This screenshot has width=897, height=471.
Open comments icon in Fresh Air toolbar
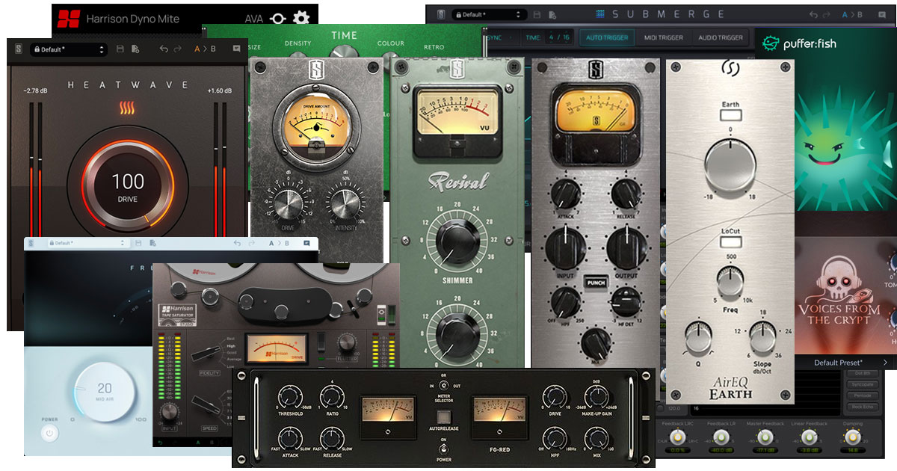point(306,244)
